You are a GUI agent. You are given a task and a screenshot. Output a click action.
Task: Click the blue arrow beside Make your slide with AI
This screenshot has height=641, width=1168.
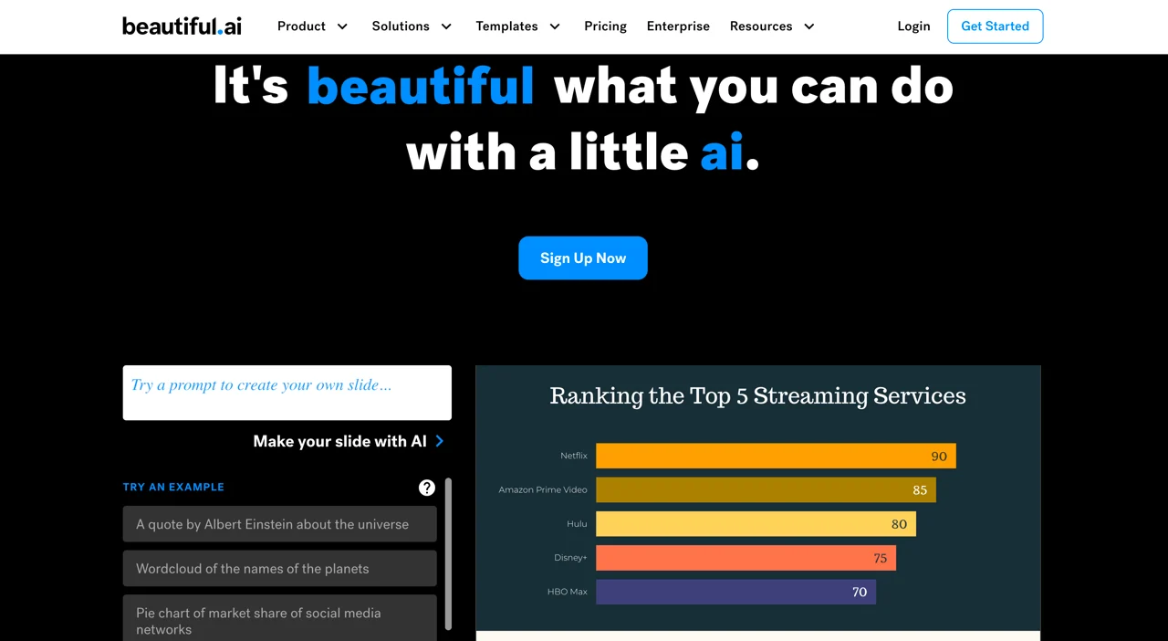[440, 441]
